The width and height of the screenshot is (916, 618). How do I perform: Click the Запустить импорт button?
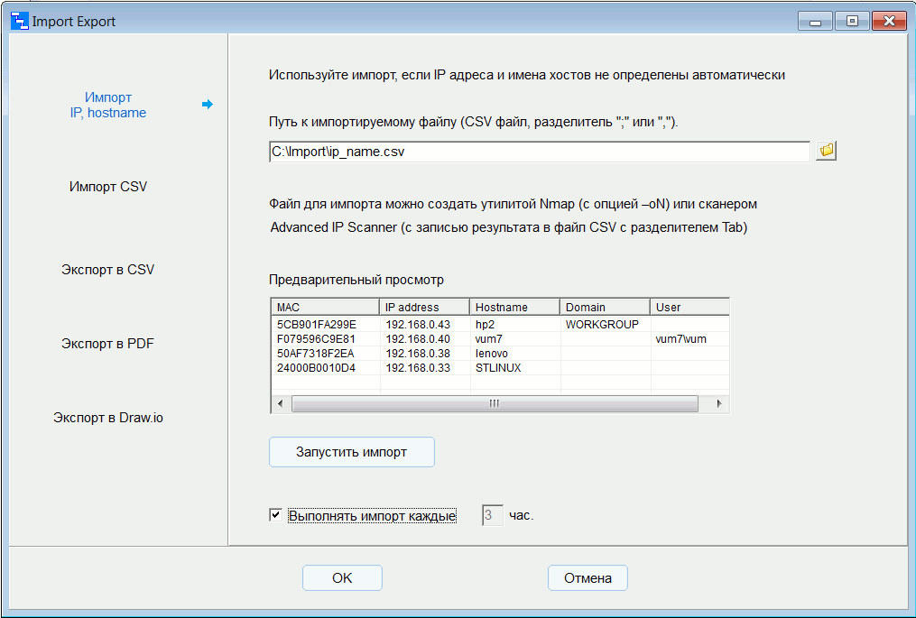pyautogui.click(x=351, y=451)
